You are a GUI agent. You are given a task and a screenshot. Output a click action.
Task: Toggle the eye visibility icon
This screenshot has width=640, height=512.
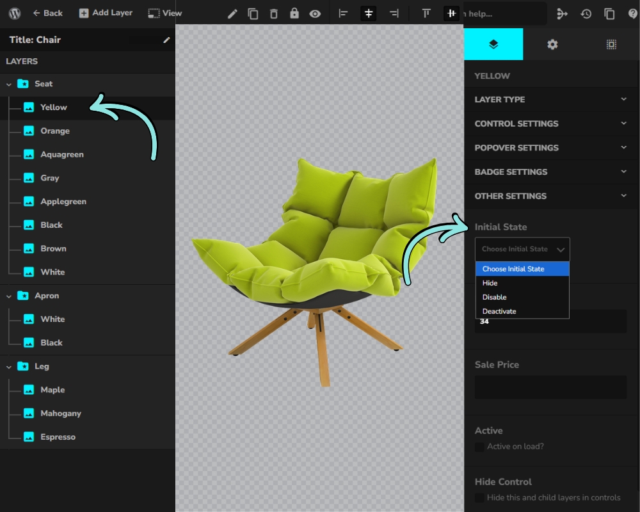[315, 14]
